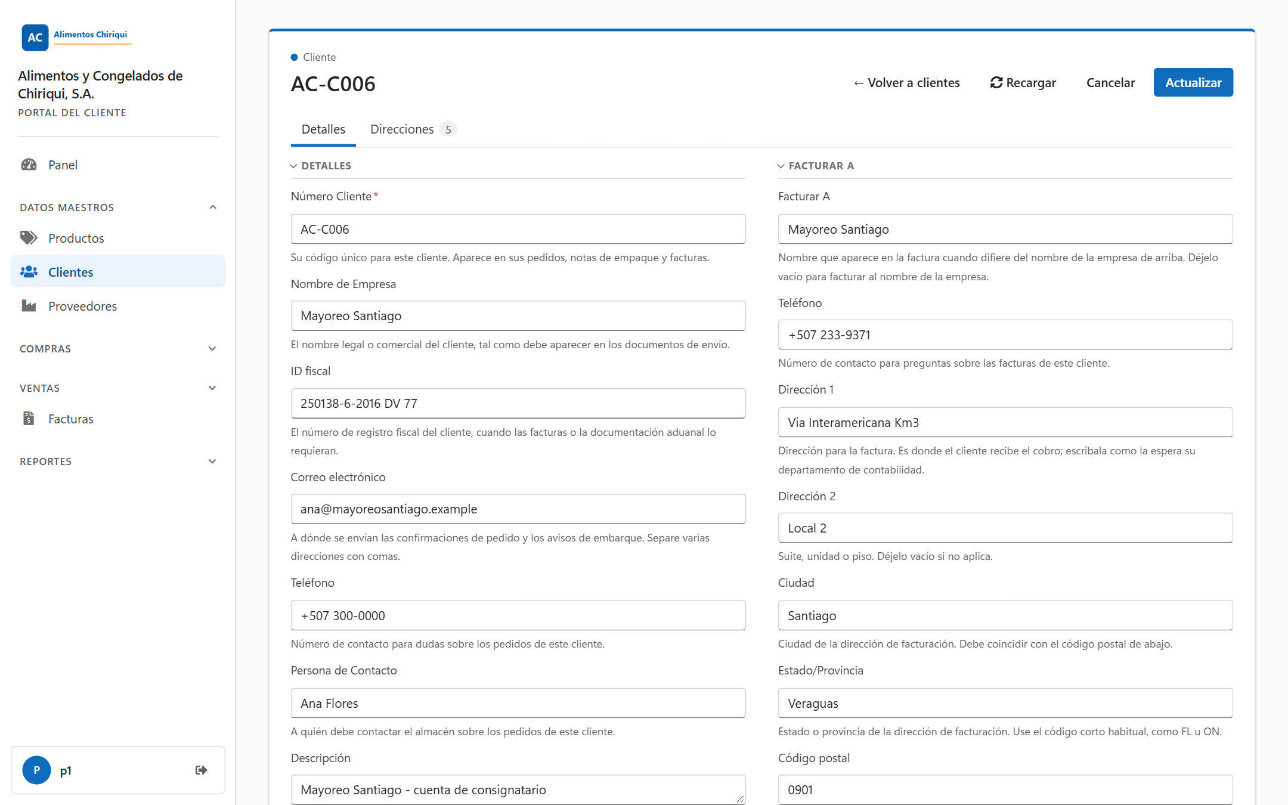Click Volver a clientes link
Screen dimensions: 1288x805
tap(906, 82)
